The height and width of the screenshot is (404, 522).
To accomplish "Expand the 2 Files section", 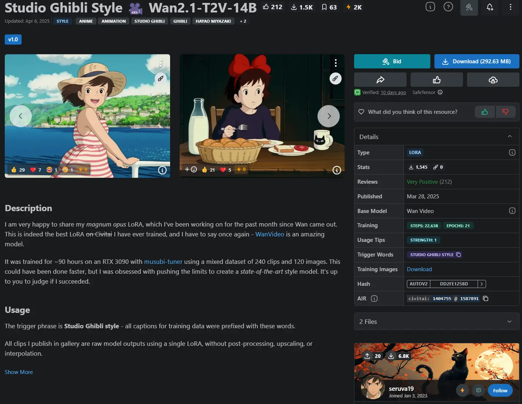I will point(437,322).
